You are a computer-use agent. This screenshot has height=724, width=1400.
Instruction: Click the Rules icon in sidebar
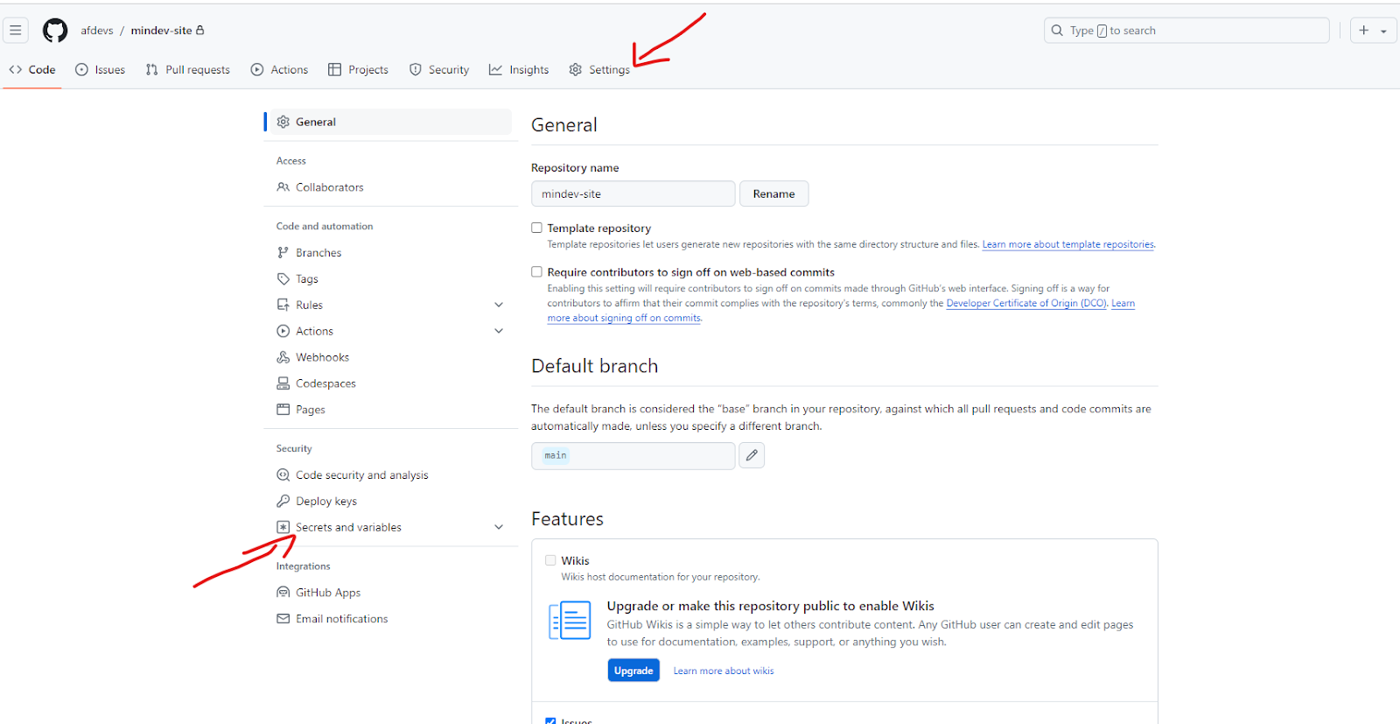[x=283, y=305]
